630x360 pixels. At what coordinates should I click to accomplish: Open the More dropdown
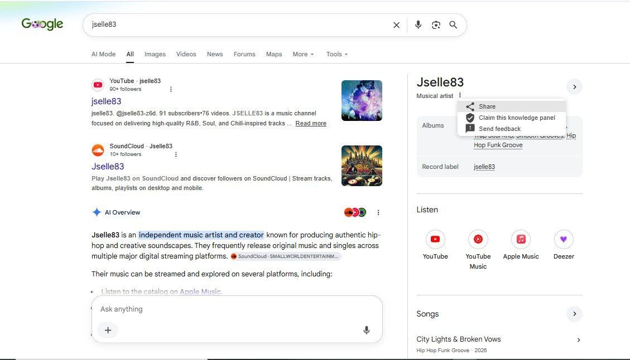point(304,54)
